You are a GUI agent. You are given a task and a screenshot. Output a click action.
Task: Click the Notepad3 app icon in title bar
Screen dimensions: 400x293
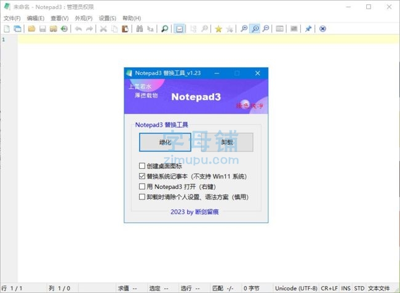[x=7, y=7]
